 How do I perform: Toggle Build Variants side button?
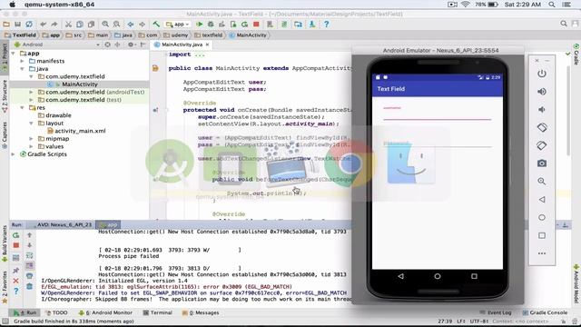click(x=5, y=243)
